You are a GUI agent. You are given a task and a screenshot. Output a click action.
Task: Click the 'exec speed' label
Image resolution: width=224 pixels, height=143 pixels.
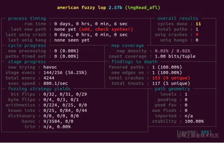click(x=22, y=84)
